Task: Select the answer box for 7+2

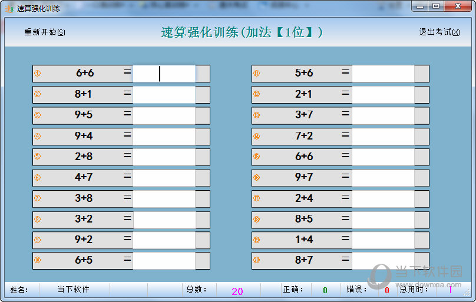Action: (x=384, y=137)
